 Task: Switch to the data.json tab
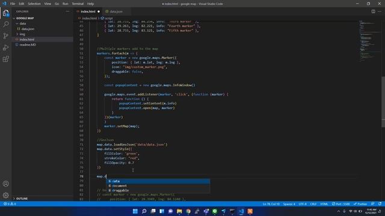[116, 11]
